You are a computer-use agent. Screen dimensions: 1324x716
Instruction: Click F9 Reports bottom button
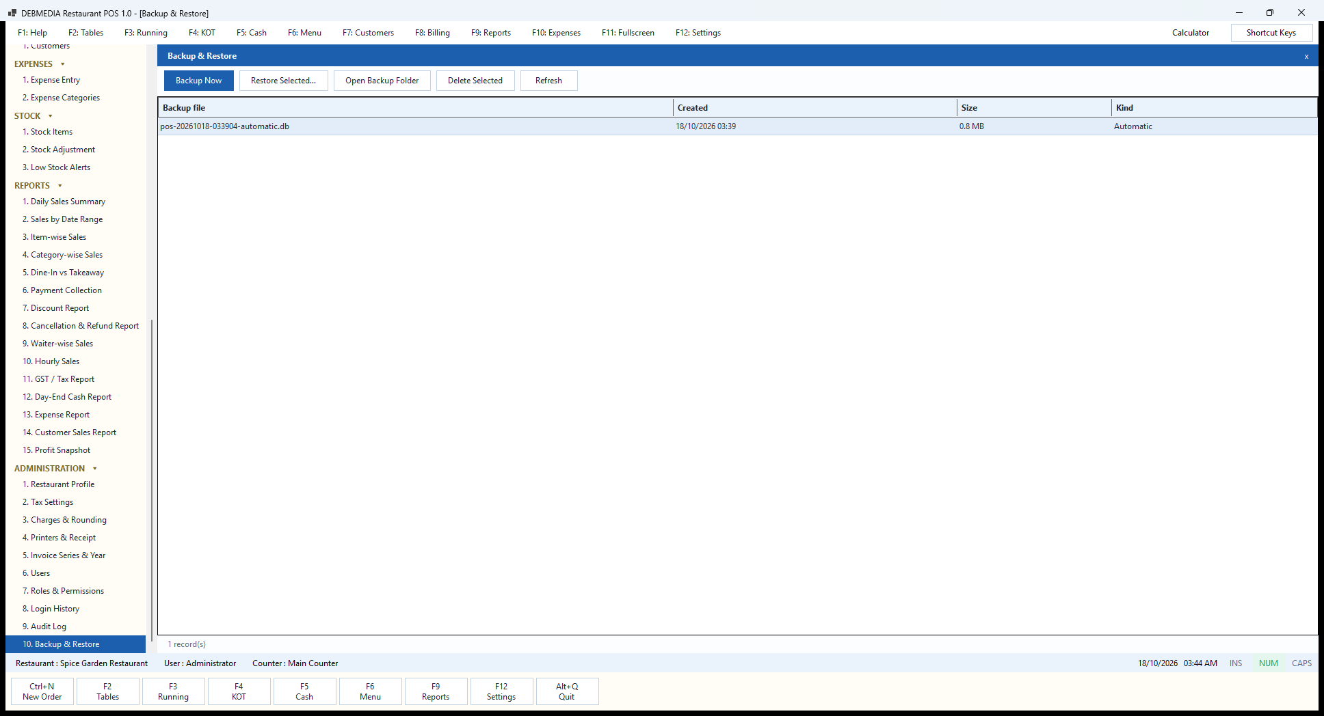pyautogui.click(x=436, y=691)
